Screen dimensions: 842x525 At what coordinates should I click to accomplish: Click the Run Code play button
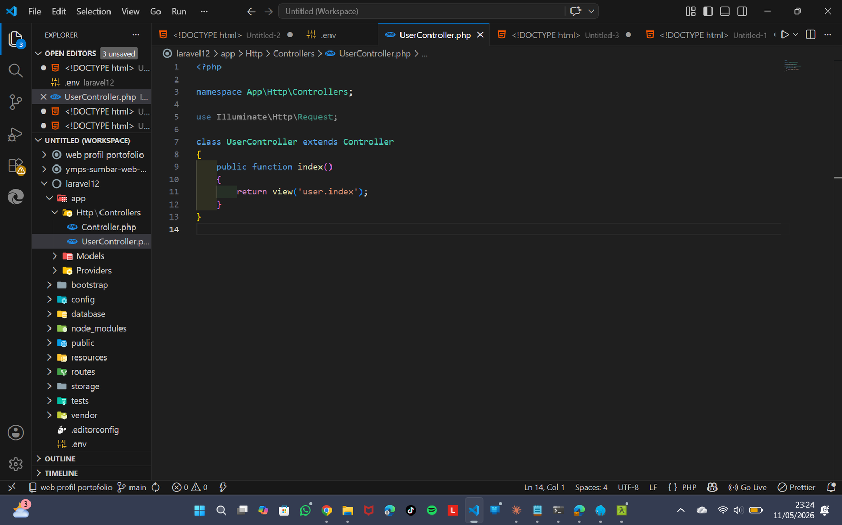click(785, 35)
